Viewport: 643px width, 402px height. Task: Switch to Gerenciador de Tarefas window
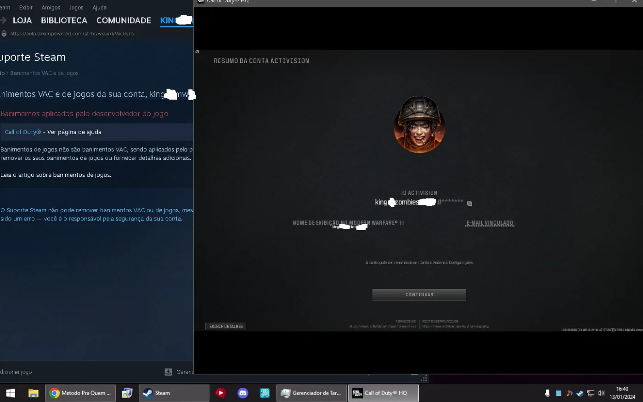[311, 393]
